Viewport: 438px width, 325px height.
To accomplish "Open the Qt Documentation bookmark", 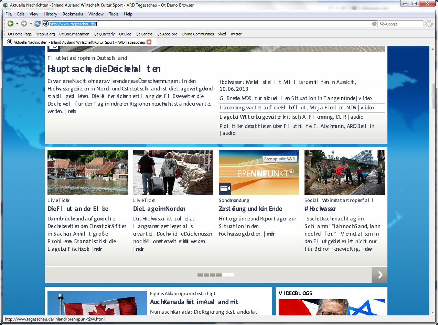I will (x=74, y=34).
